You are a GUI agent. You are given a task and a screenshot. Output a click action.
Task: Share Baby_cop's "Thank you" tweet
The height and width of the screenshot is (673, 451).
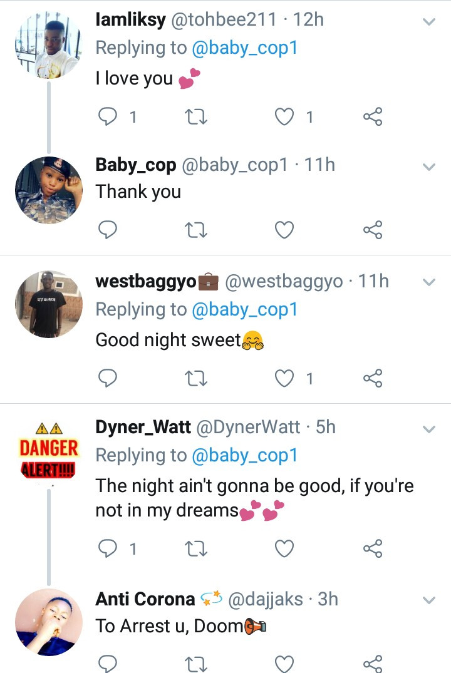(x=373, y=230)
